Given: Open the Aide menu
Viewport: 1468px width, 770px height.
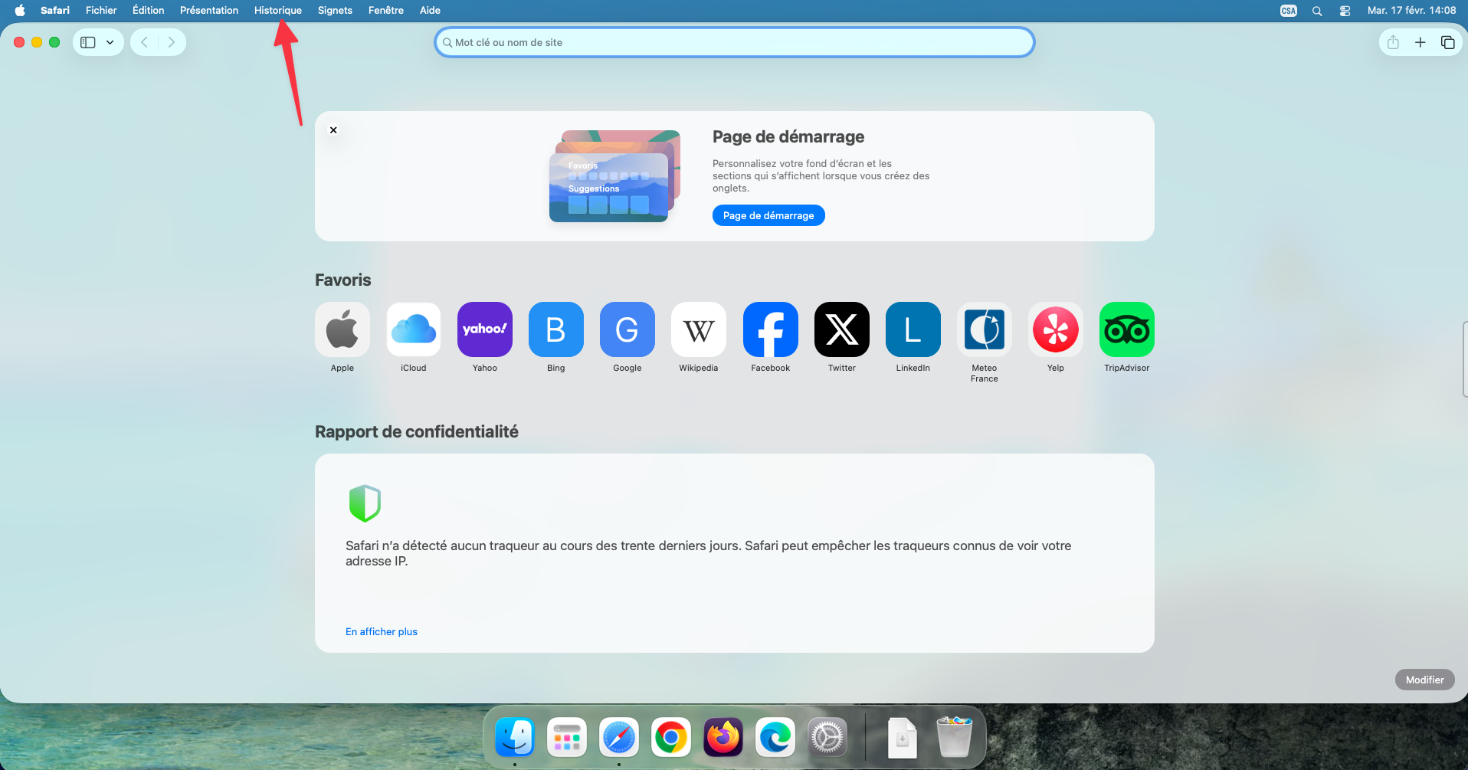Looking at the screenshot, I should 430,10.
